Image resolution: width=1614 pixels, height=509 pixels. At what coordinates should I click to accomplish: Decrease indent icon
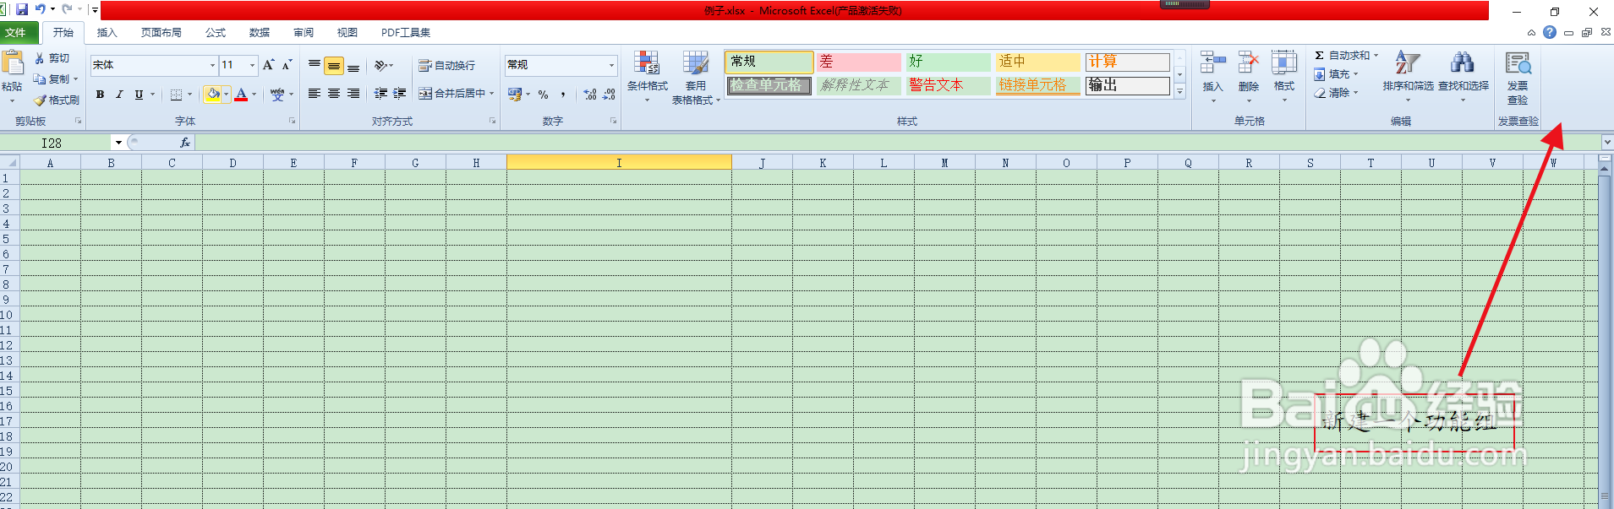pyautogui.click(x=380, y=94)
